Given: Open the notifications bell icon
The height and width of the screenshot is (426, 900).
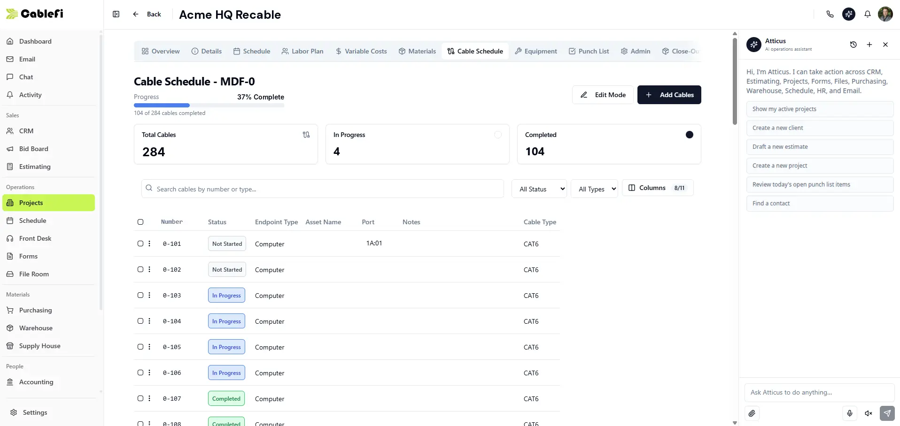Looking at the screenshot, I should coord(868,14).
